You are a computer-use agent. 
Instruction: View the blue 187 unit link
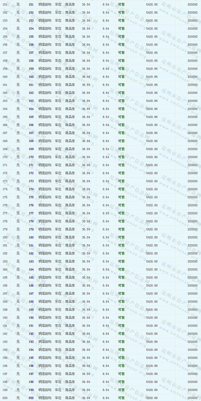click(31, 294)
